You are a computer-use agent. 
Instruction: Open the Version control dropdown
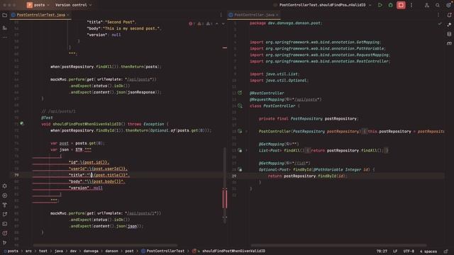73,5
